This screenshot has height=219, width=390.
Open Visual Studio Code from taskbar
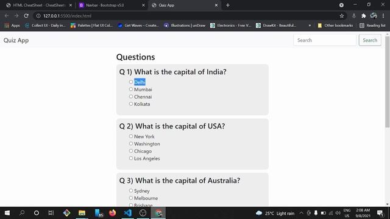coord(127,213)
